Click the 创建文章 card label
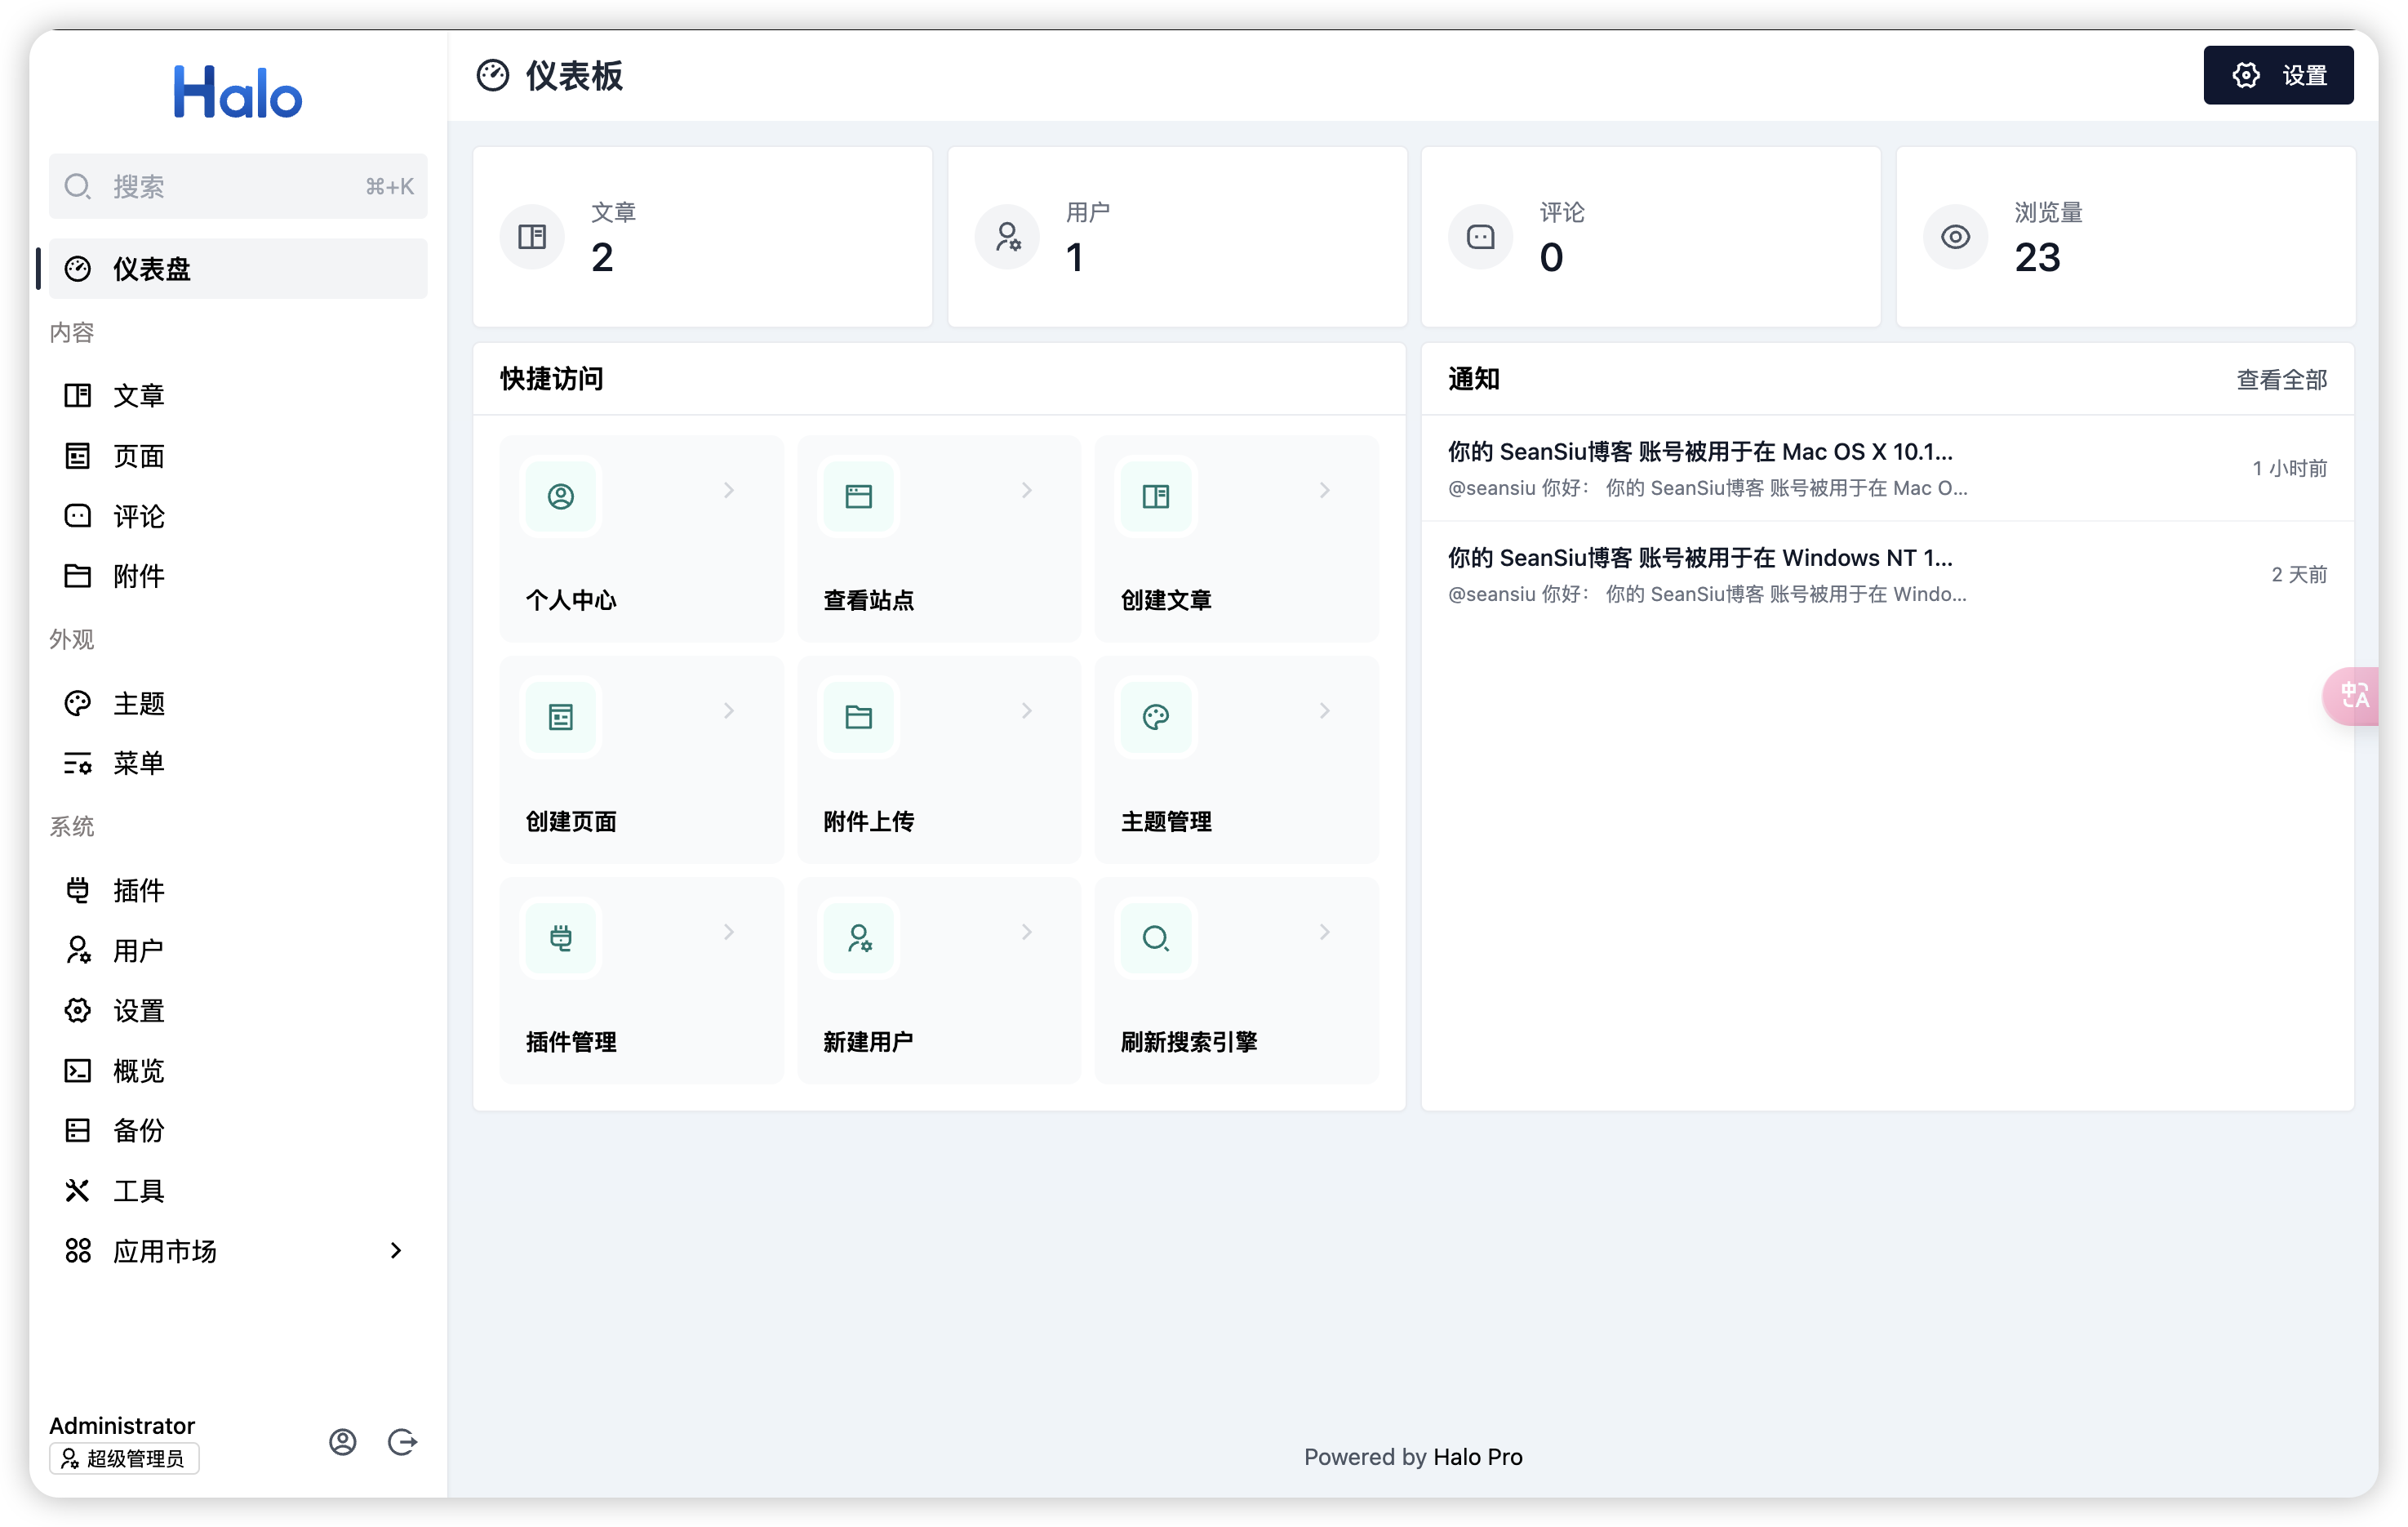Image resolution: width=2408 pixels, height=1527 pixels. tap(1166, 600)
